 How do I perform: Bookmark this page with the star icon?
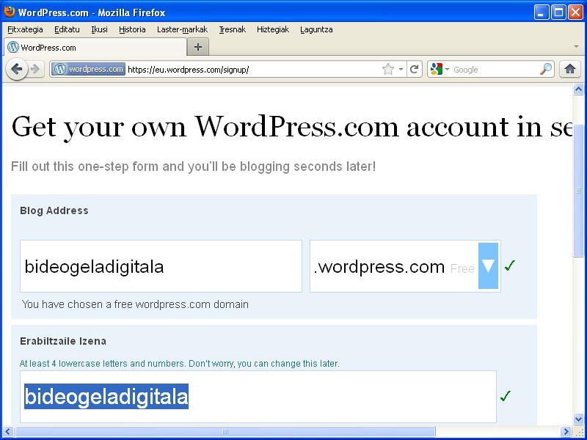388,69
